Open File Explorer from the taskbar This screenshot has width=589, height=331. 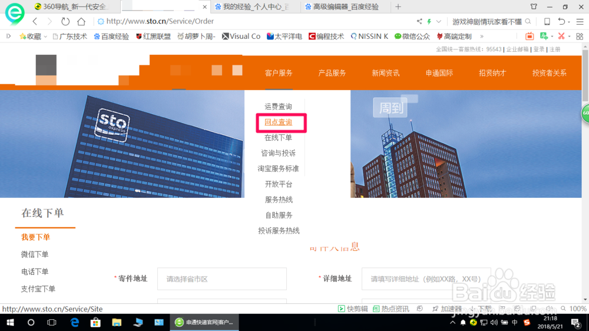117,322
